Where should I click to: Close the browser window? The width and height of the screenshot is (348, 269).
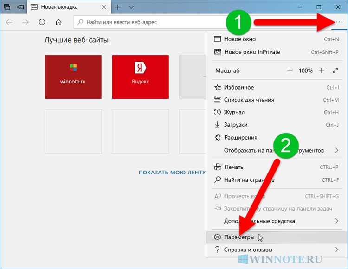pos(338,7)
